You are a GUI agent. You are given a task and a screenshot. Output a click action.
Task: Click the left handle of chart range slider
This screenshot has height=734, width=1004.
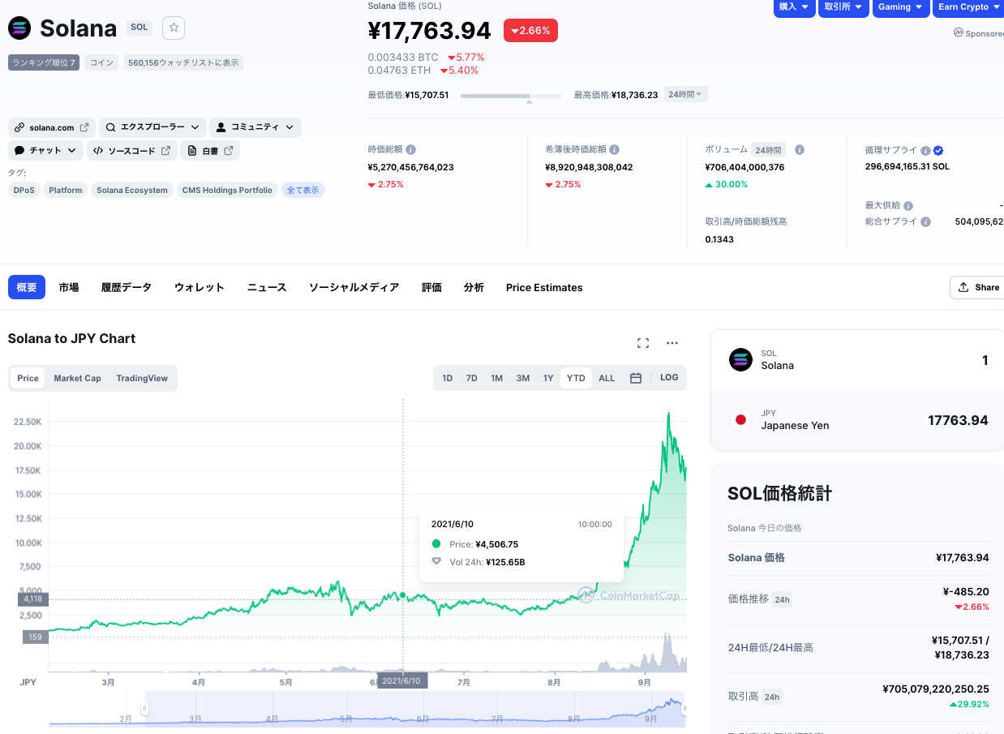click(x=145, y=709)
